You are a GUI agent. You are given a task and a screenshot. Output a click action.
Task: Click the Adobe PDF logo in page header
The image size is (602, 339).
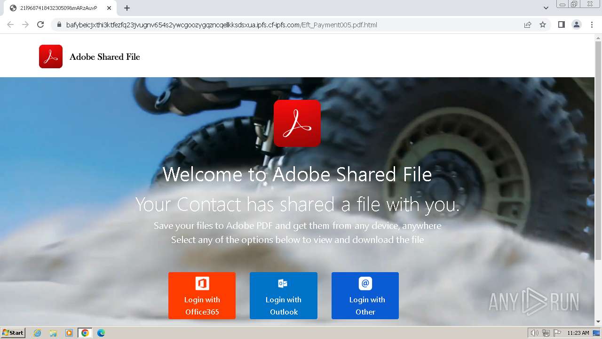click(x=51, y=56)
